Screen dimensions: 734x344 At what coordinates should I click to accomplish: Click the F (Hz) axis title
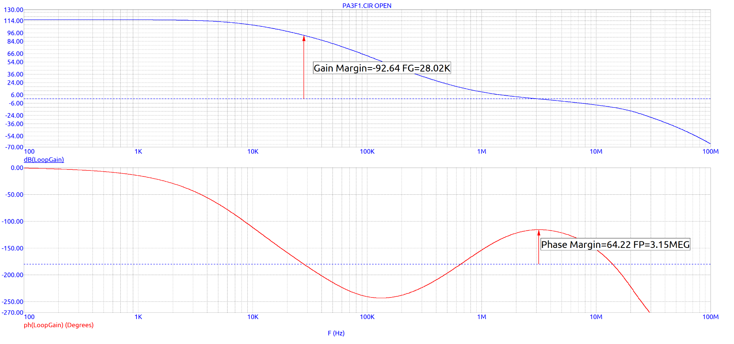[336, 333]
